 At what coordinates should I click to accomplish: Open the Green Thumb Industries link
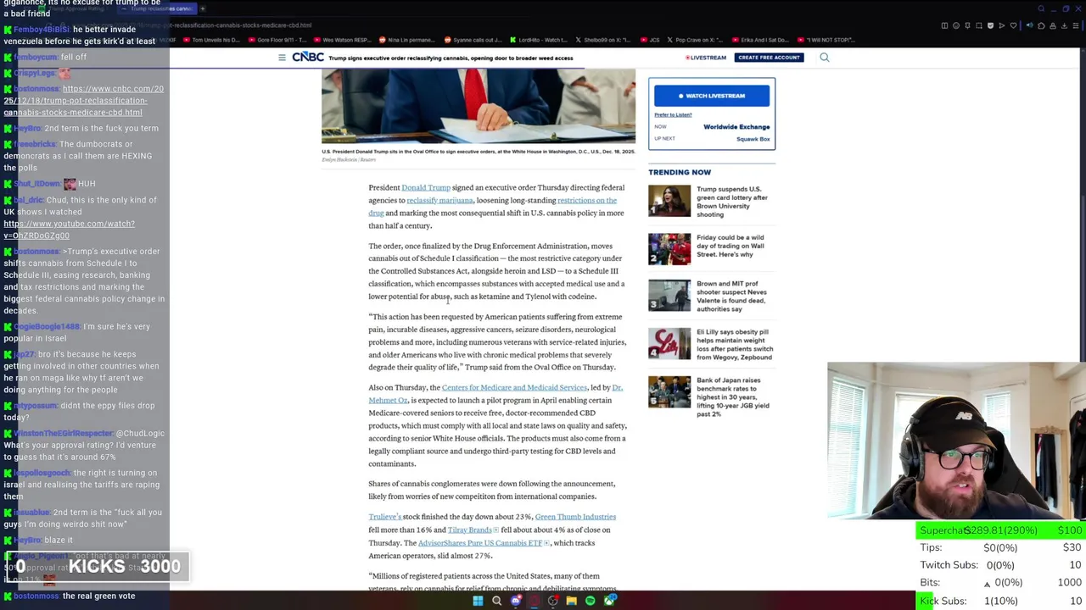(x=575, y=517)
